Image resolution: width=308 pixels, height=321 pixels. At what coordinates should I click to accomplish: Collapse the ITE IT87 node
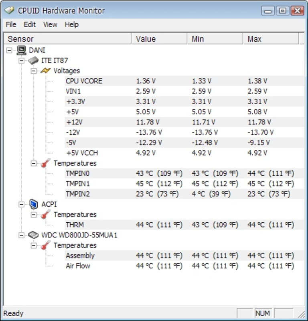[21, 61]
